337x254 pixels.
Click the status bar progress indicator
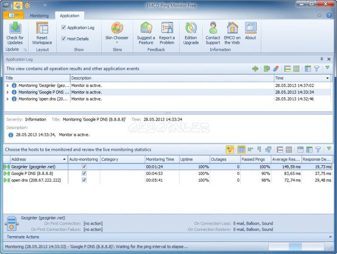[296, 247]
